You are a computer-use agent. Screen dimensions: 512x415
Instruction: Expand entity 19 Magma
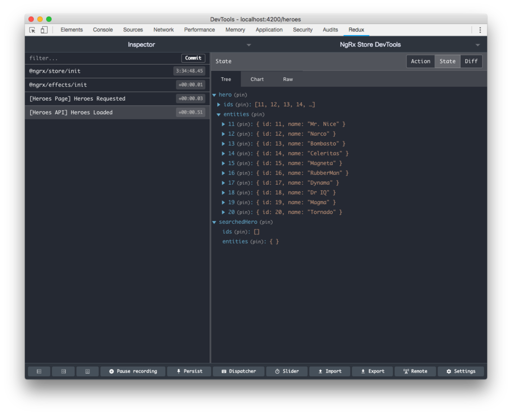click(x=223, y=202)
